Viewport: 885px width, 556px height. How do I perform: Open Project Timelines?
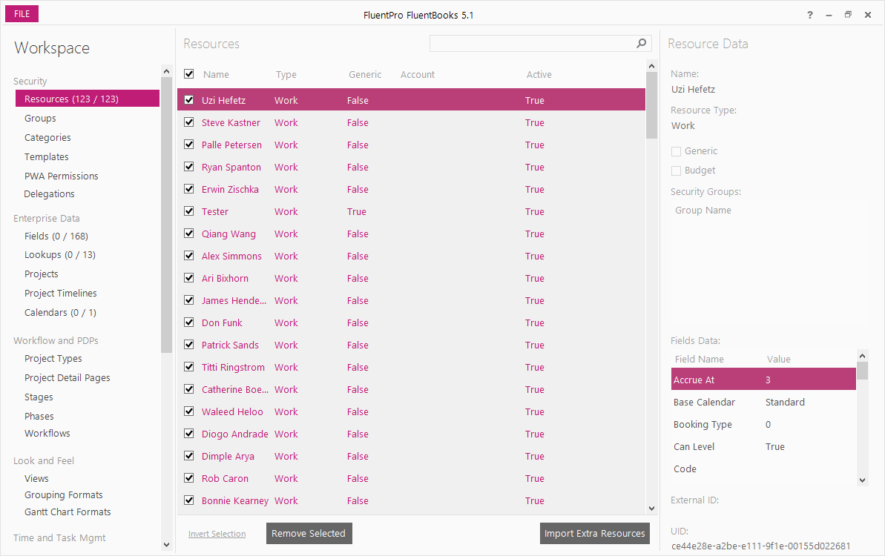point(60,294)
